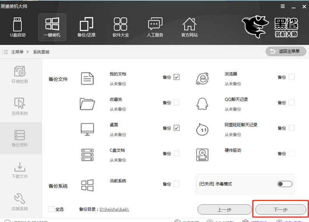309x222 pixels.
Task: Go to 下载文件 step in sidebar
Action: [x=20, y=170]
